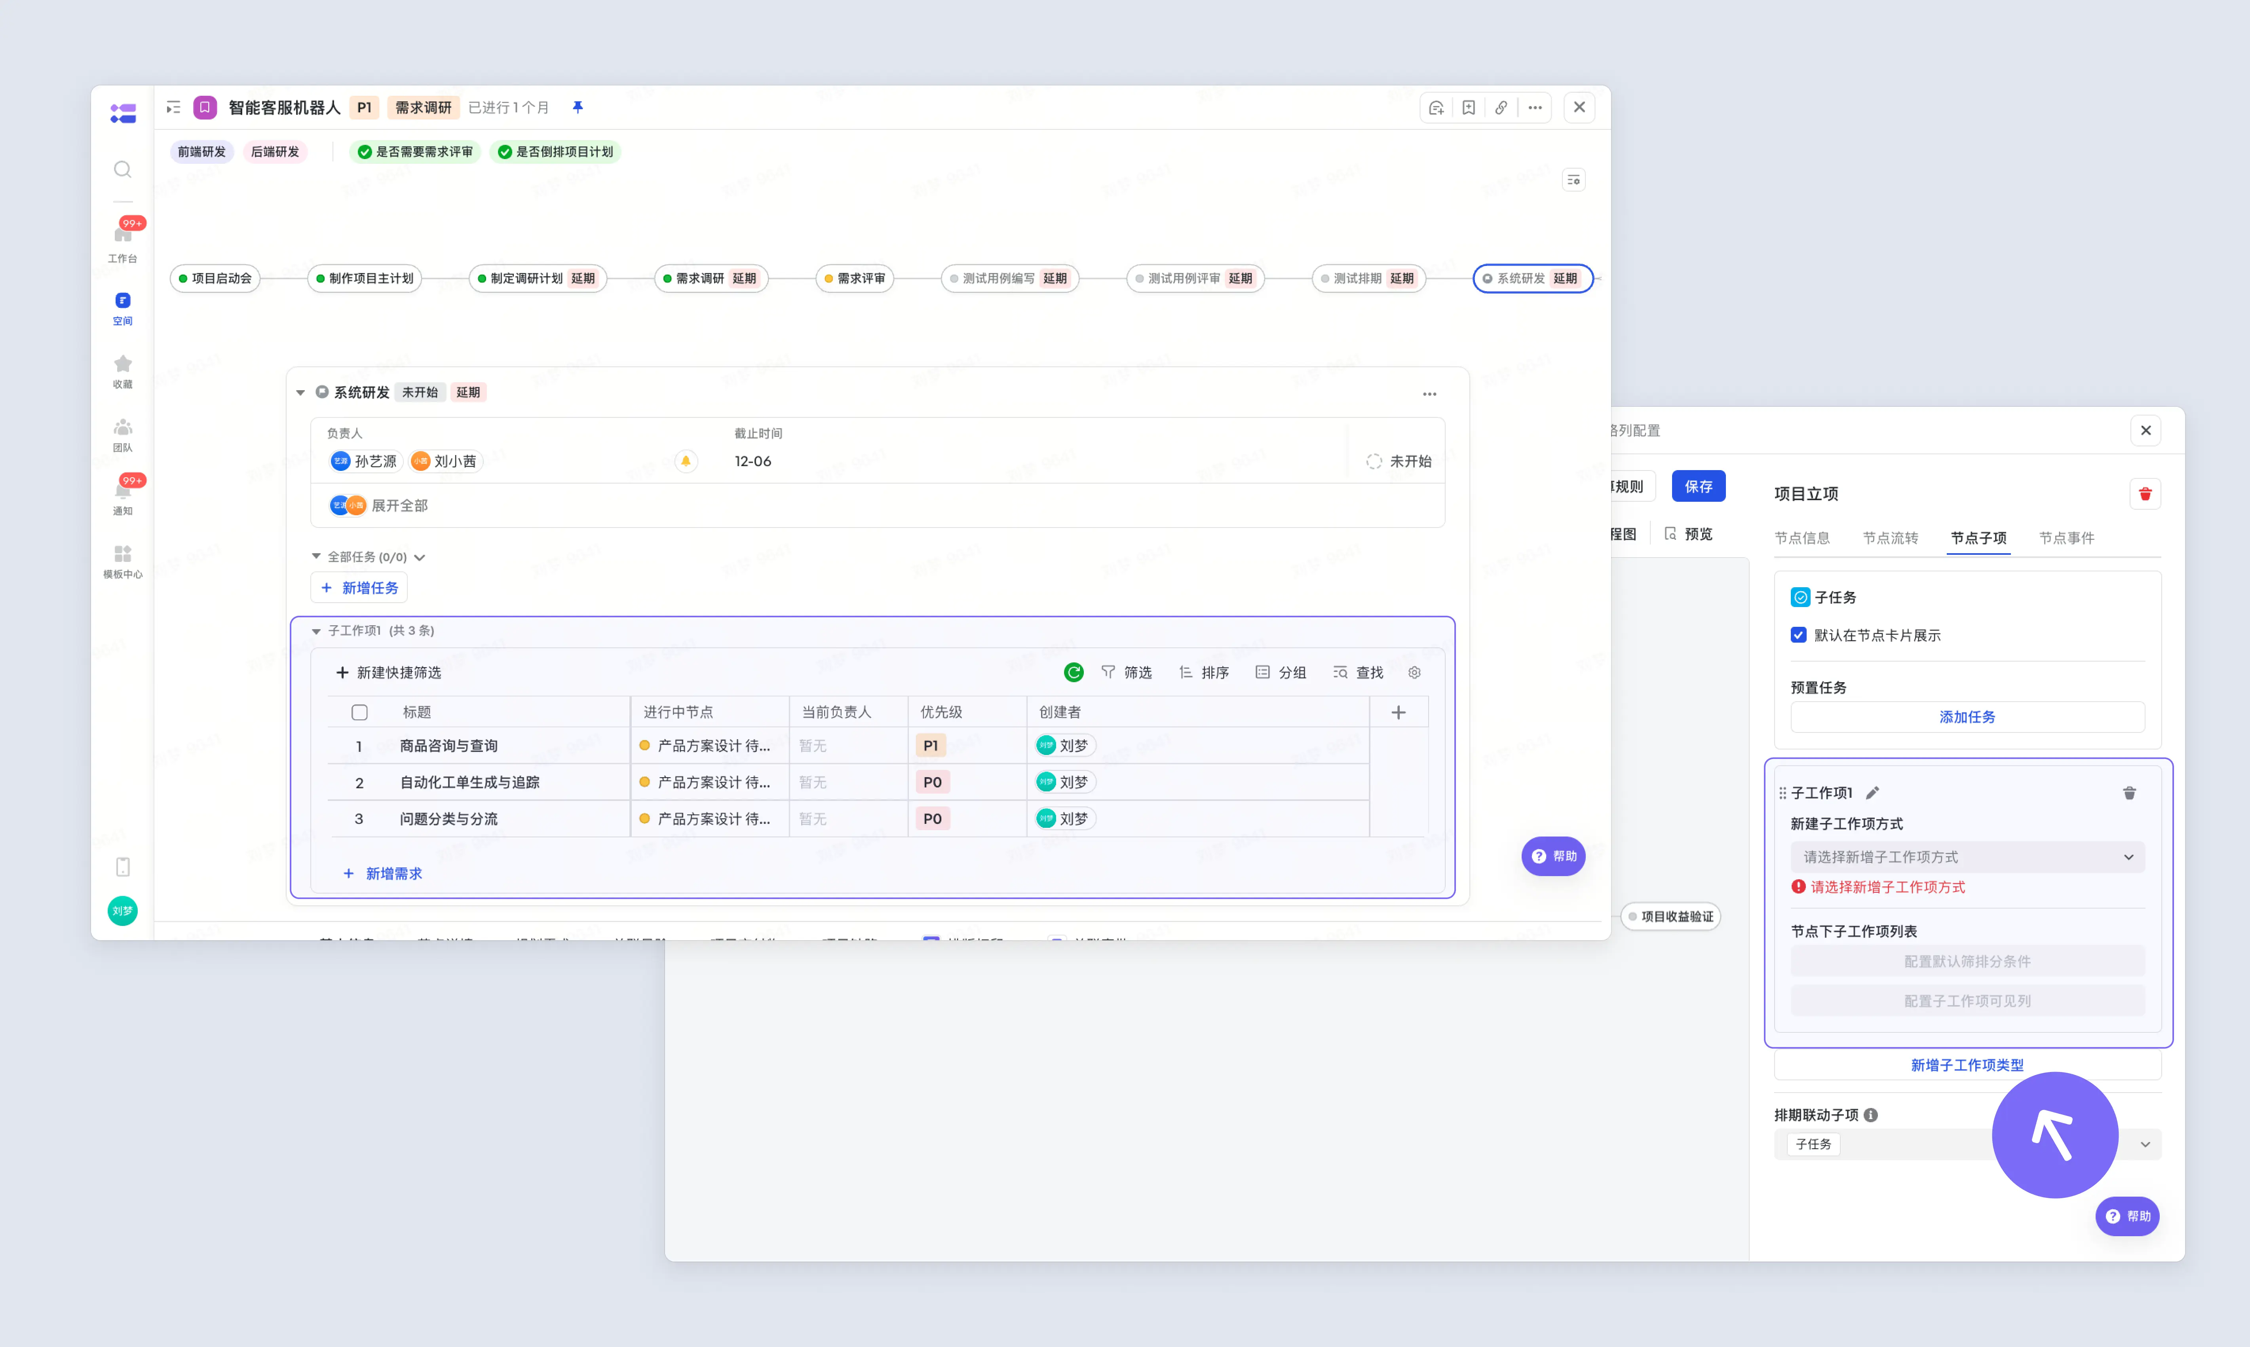2250x1347 pixels.
Task: Click the sidebar collapse icon beside title
Action: coord(173,108)
